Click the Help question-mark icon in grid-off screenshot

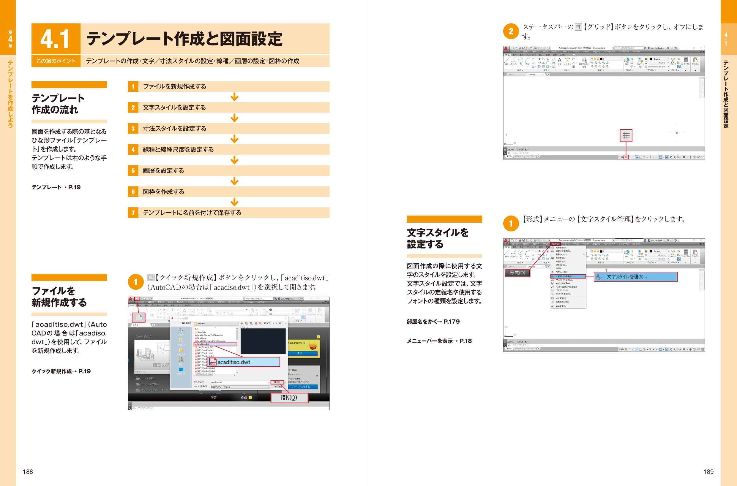(x=675, y=48)
